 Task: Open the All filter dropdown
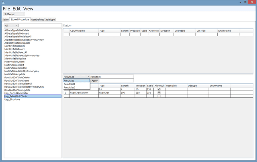(11, 25)
